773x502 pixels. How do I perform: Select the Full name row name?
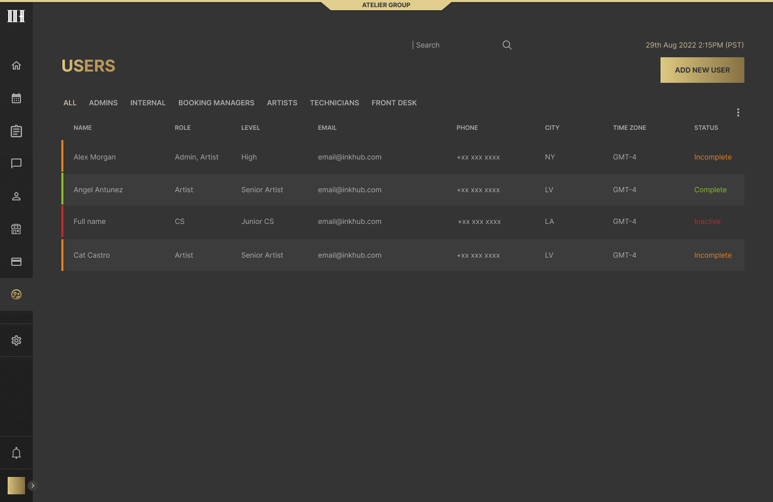coord(89,221)
